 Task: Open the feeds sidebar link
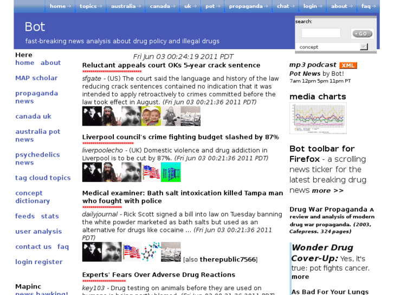point(25,216)
